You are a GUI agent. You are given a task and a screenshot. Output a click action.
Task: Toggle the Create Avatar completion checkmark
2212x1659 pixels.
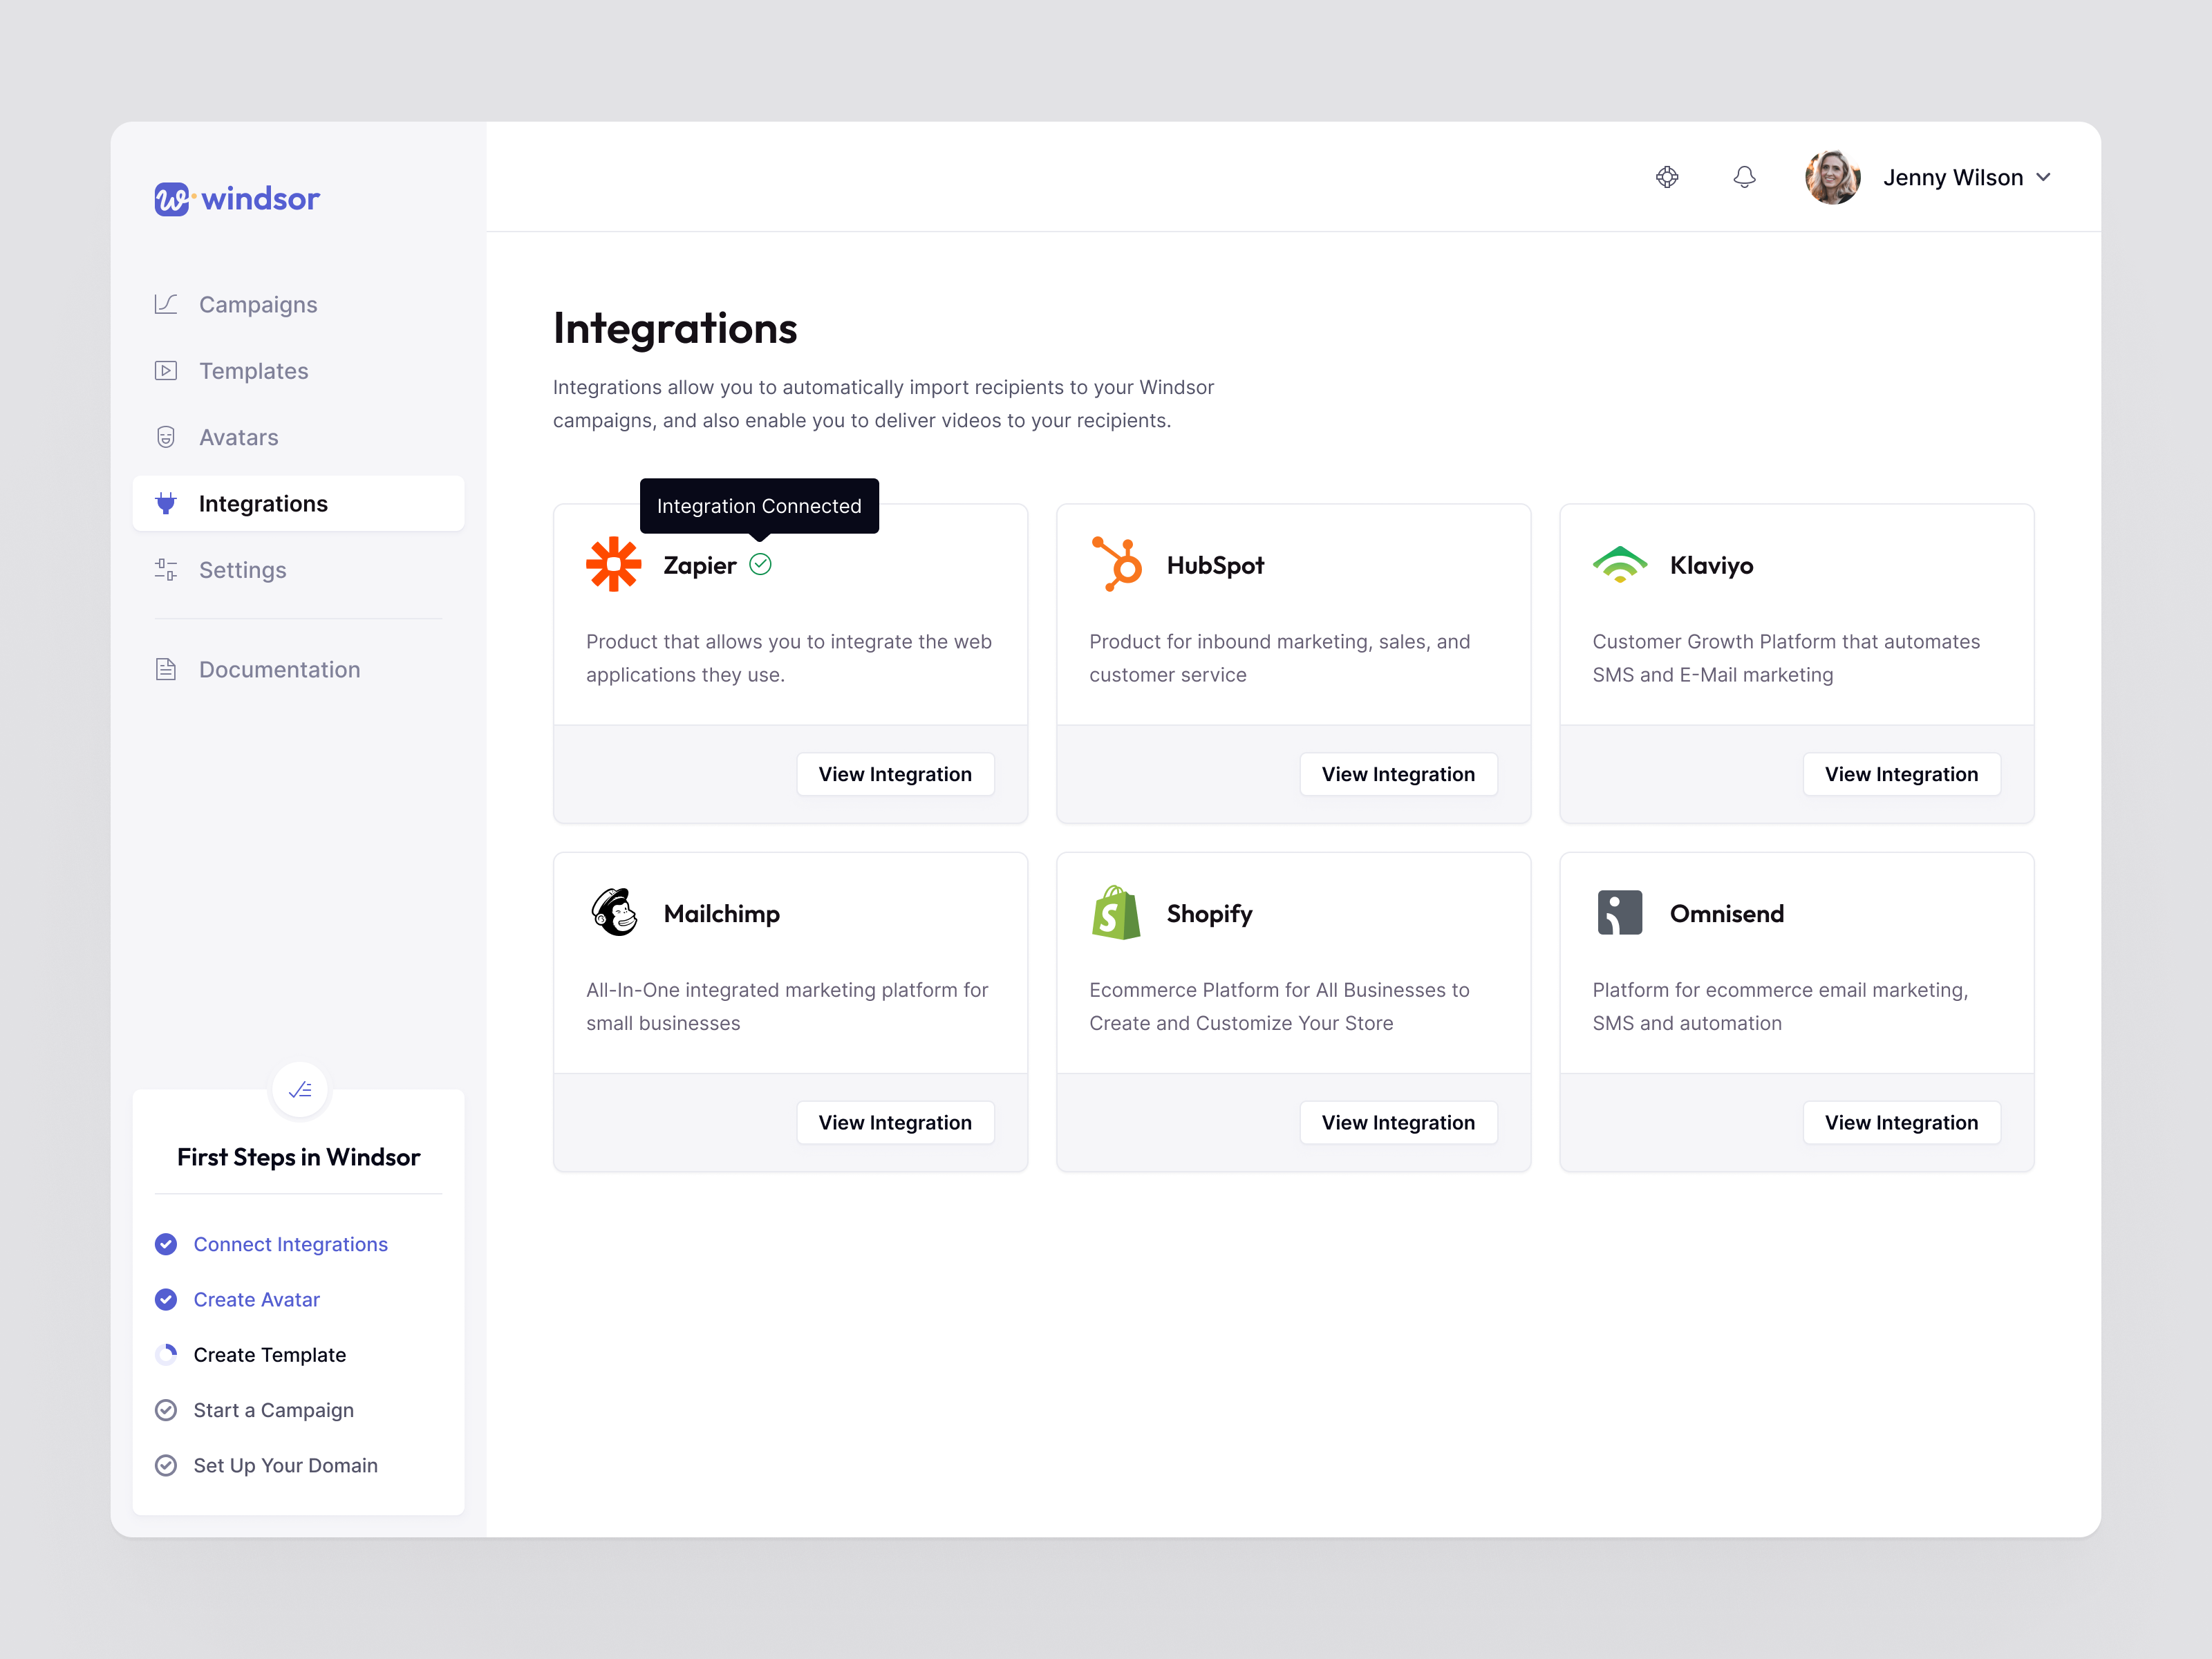(166, 1300)
